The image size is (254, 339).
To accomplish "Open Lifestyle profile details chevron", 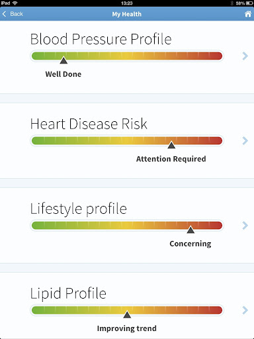I will pos(245,225).
